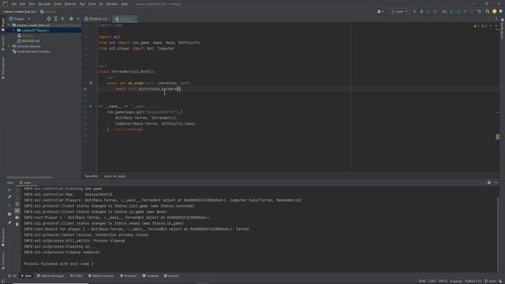The height and width of the screenshot is (284, 505).
Task: Open the Python Console tool window
Action: [x=101, y=276]
